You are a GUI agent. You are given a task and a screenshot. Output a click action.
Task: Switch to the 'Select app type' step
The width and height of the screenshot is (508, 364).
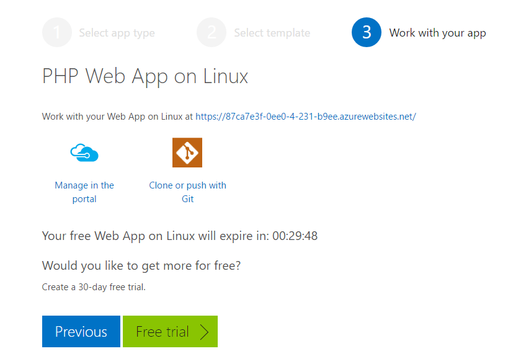pos(117,33)
